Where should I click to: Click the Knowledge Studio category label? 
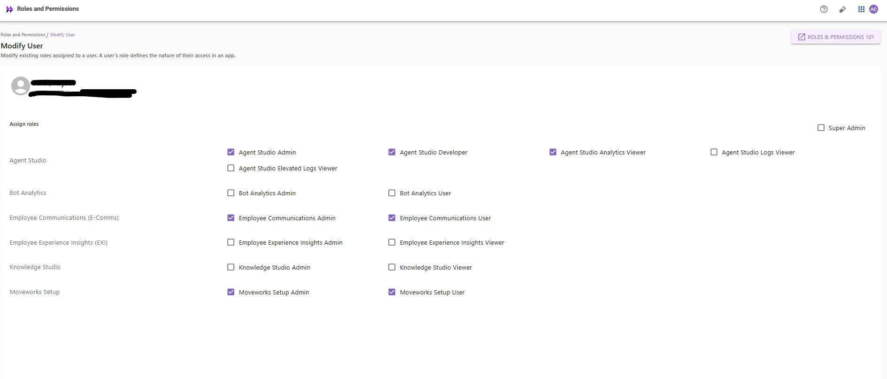(x=35, y=267)
